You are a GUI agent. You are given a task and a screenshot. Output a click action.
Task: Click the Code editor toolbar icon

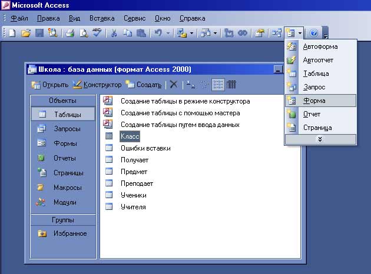[x=228, y=33]
